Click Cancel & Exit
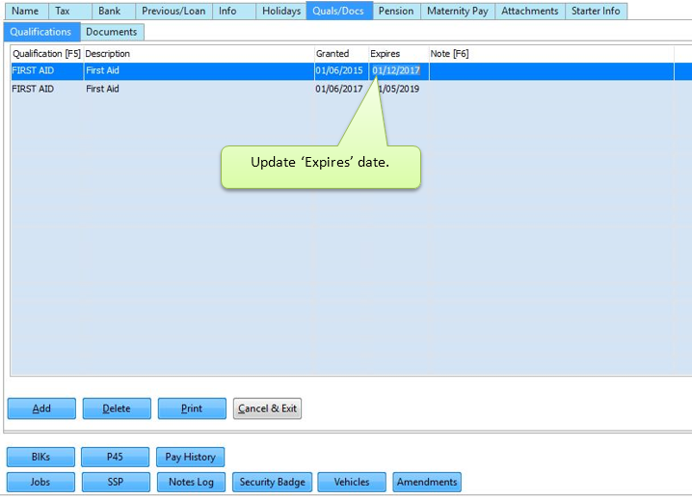The image size is (692, 499). coord(268,408)
